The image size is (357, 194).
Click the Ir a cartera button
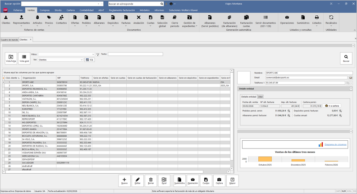tap(332, 106)
